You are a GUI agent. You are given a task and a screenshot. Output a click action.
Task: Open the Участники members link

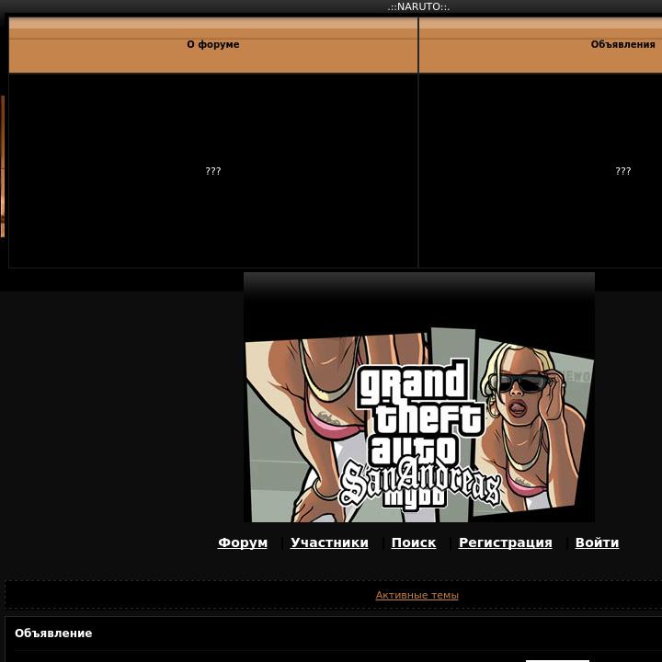(329, 542)
